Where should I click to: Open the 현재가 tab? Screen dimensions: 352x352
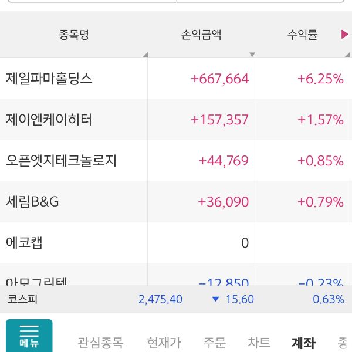pos(164,343)
